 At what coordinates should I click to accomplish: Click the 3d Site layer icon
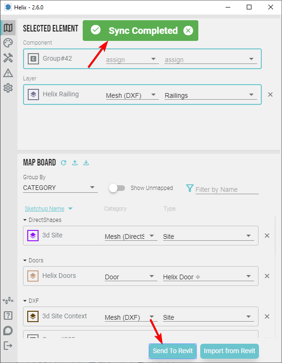pyautogui.click(x=33, y=236)
